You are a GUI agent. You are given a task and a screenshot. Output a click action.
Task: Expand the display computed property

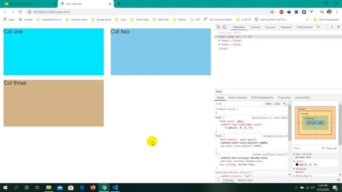click(x=294, y=169)
